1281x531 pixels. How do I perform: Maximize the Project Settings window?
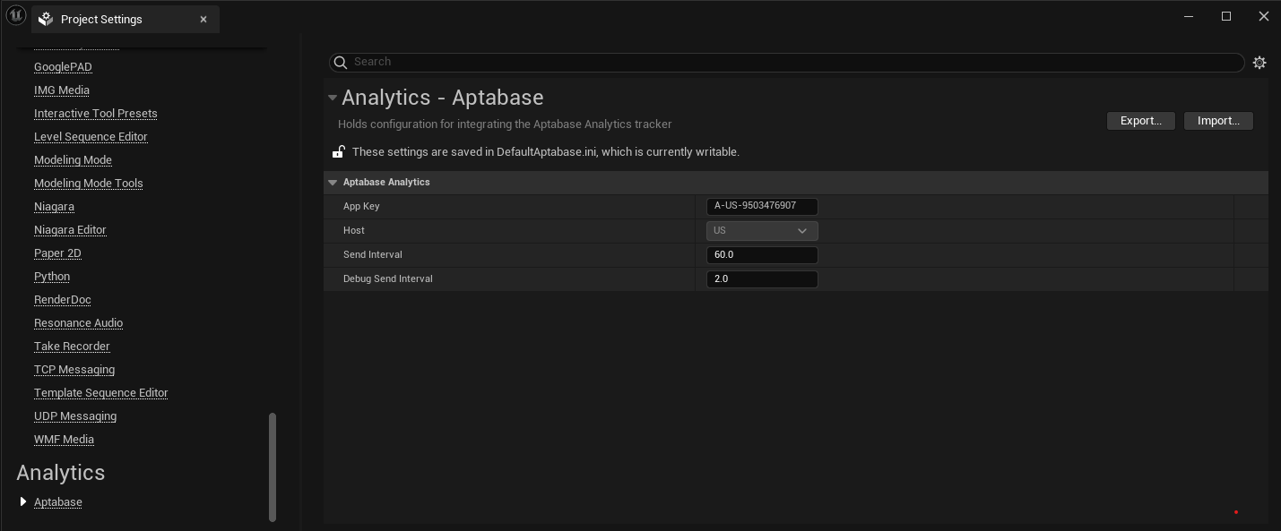pyautogui.click(x=1226, y=16)
